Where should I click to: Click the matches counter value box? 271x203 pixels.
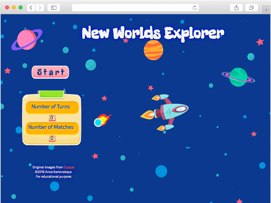click(x=52, y=138)
